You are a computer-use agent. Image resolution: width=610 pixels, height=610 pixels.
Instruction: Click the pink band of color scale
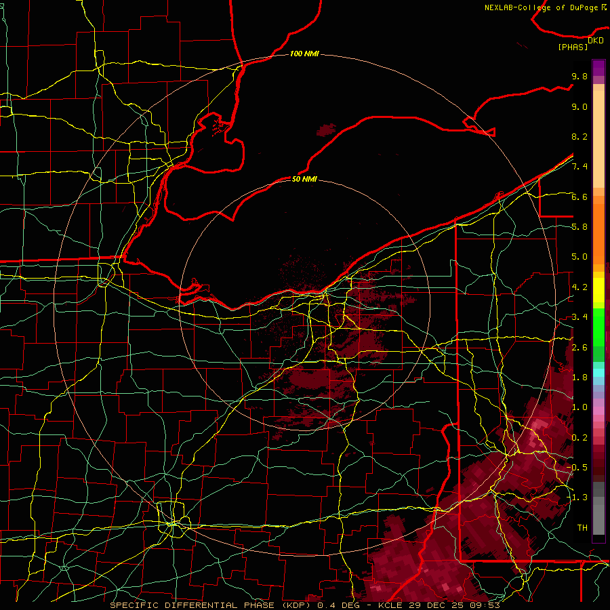click(598, 411)
